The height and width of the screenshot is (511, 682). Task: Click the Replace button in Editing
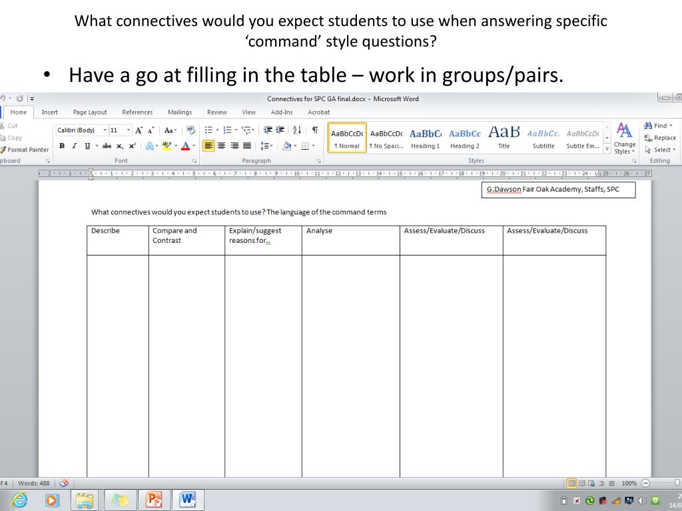click(x=659, y=138)
